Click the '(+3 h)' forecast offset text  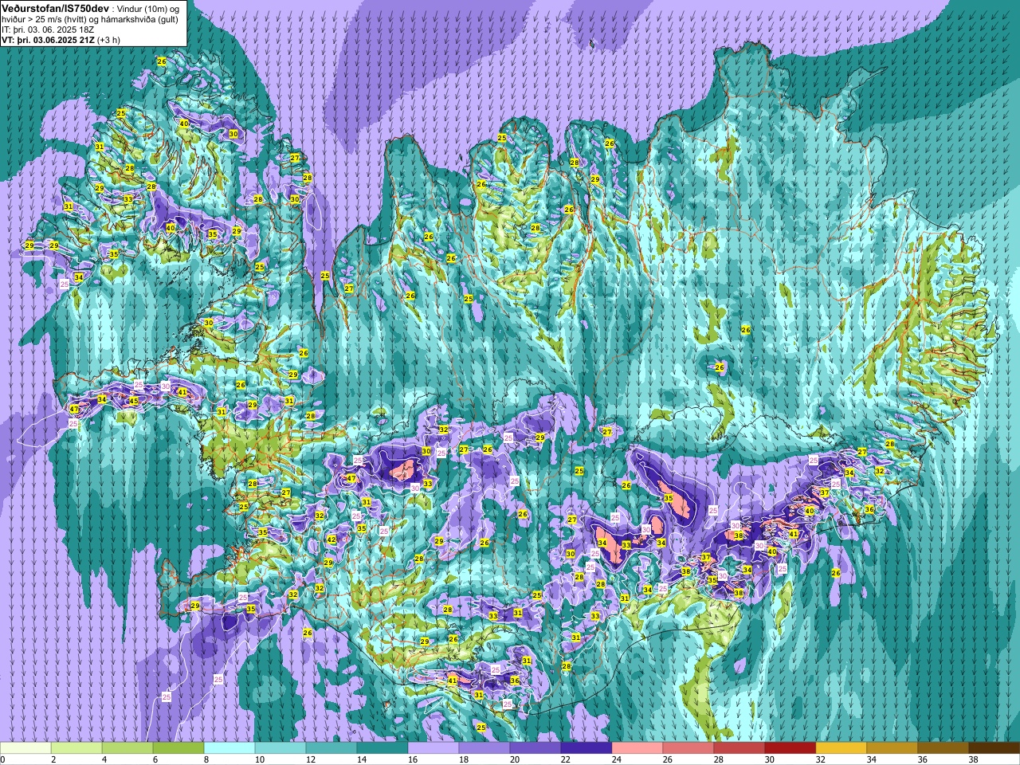coord(109,39)
